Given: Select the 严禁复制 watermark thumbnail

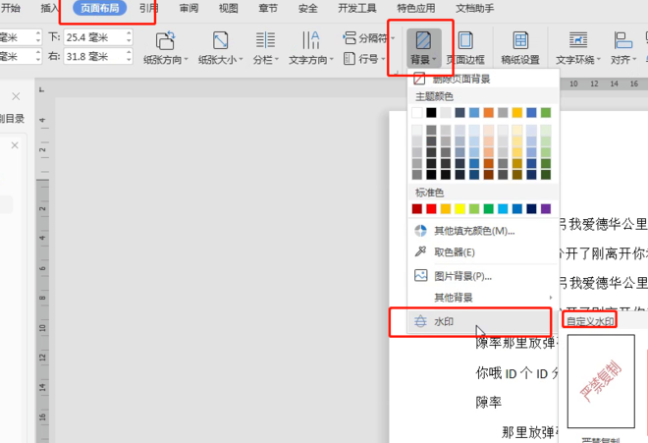Looking at the screenshot, I should (601, 381).
